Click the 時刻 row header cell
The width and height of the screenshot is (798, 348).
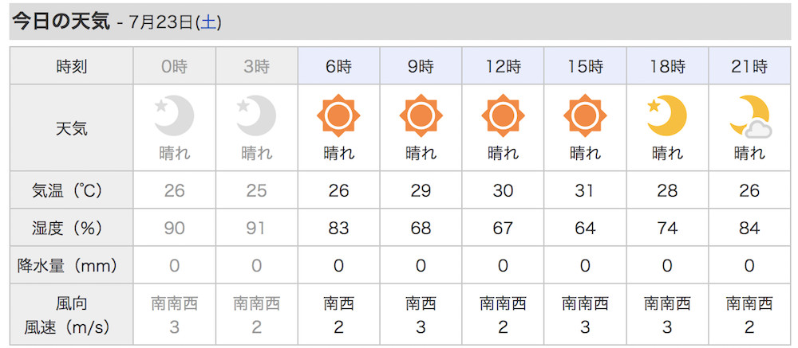[71, 66]
